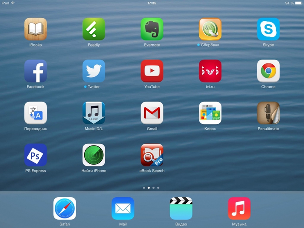
Task: Open the YouTube app
Action: [152, 71]
